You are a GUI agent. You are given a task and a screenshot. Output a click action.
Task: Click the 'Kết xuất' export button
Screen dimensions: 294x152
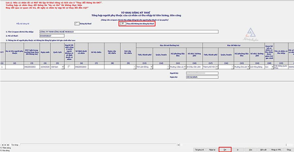coord(263,149)
